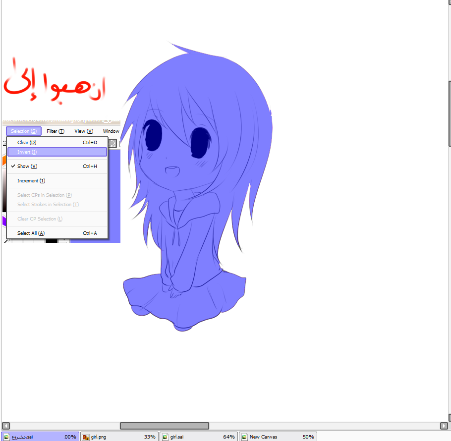This screenshot has width=451, height=441.
Task: Click the horizontal scrollbar right arrow
Action: coord(444,426)
